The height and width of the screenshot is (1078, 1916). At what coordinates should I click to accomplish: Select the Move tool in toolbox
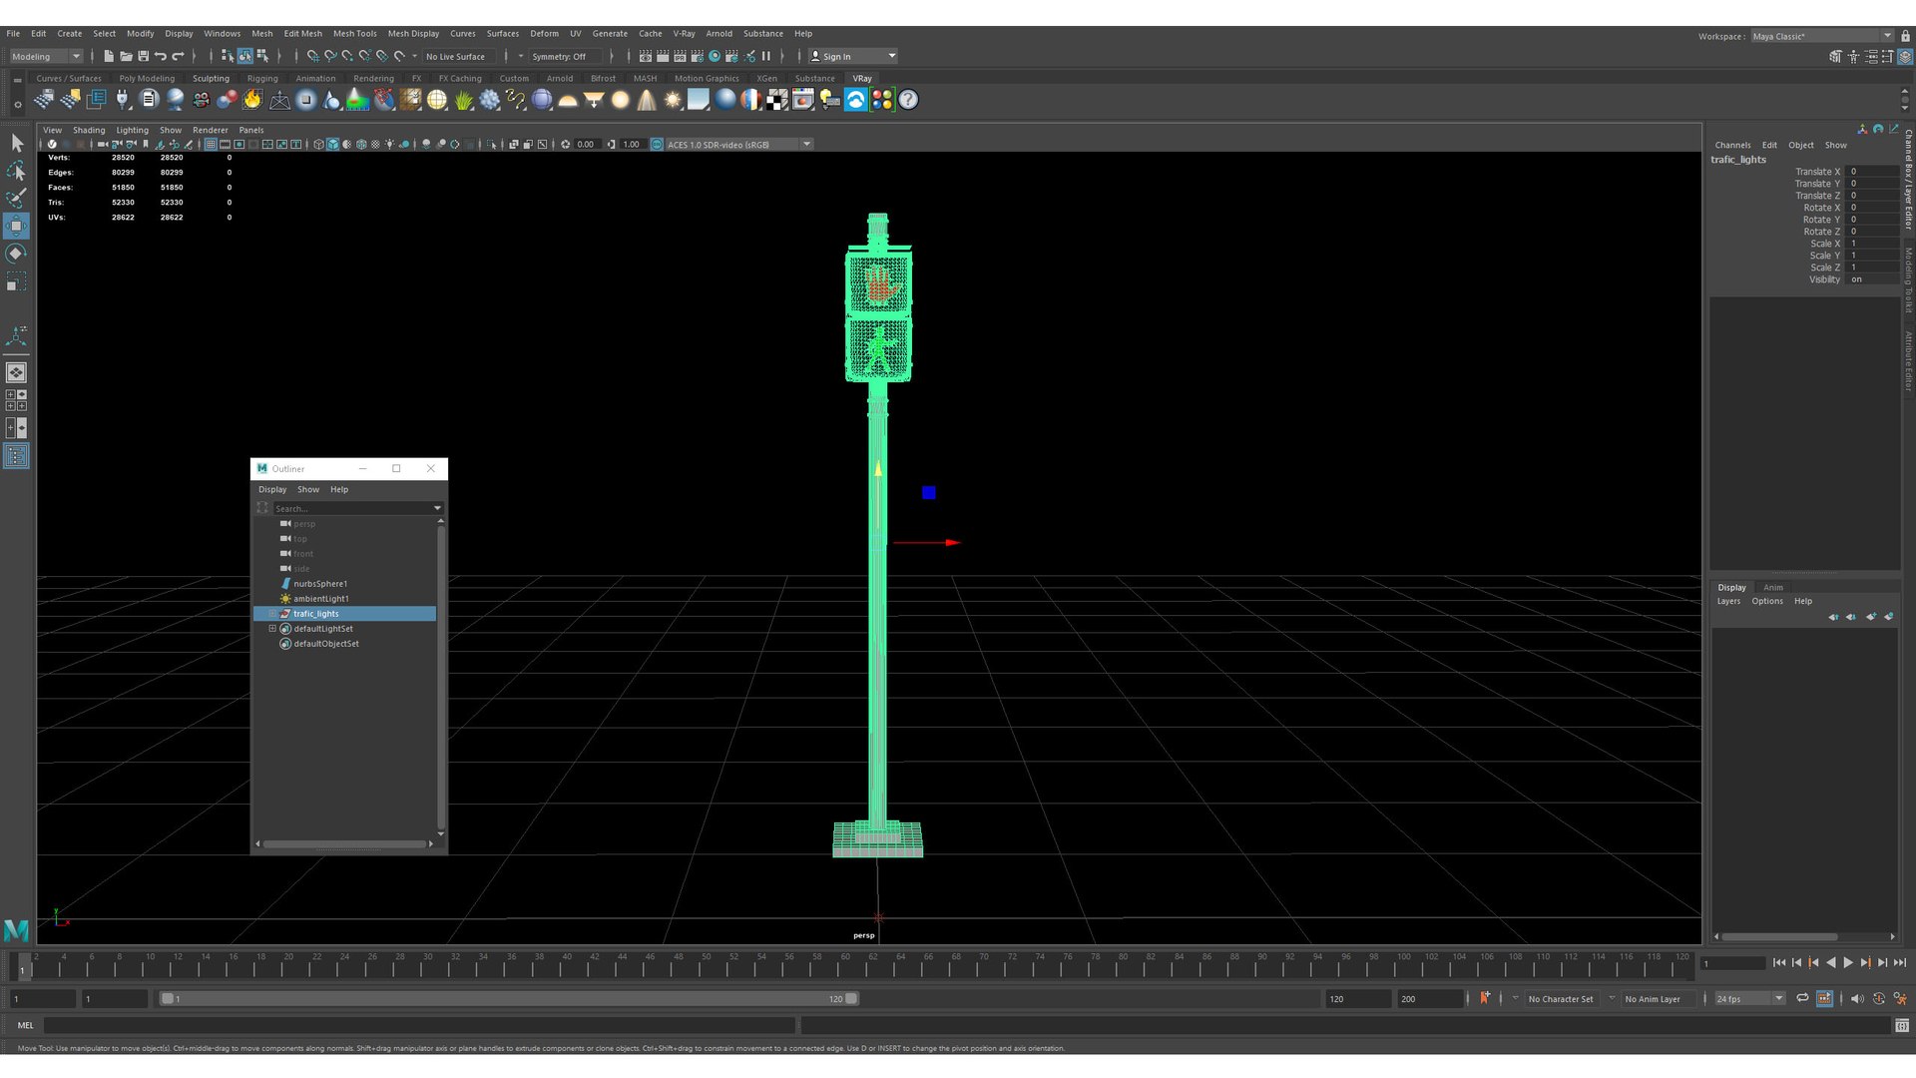pos(16,226)
